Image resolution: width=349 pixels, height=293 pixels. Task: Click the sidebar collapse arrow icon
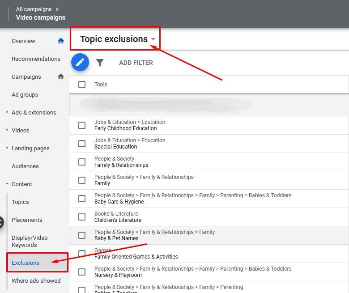[x=1, y=222]
